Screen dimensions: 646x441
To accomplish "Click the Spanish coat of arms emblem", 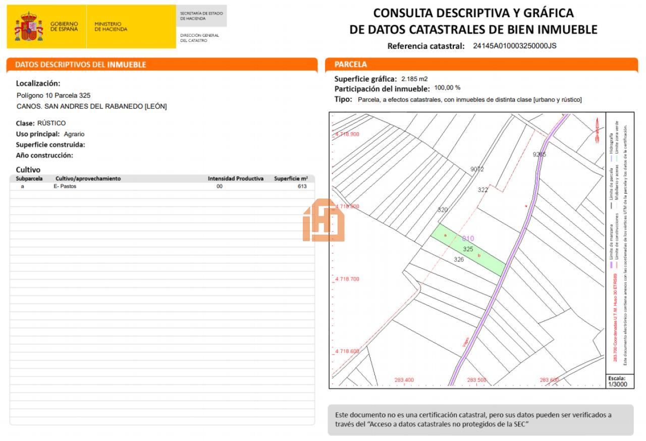I will pos(29,27).
